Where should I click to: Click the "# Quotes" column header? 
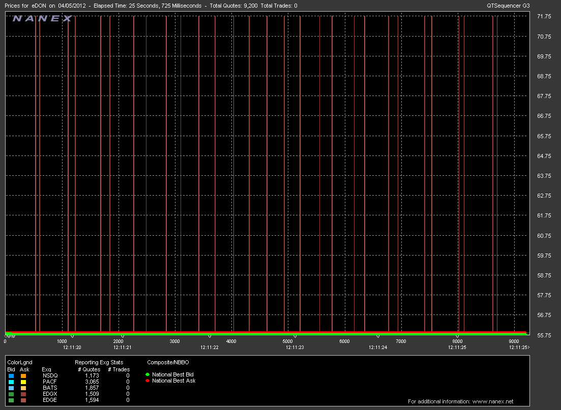click(89, 369)
